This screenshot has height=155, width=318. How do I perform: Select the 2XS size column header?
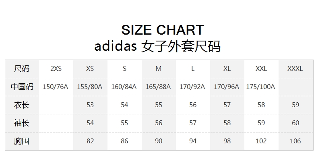(x=56, y=69)
